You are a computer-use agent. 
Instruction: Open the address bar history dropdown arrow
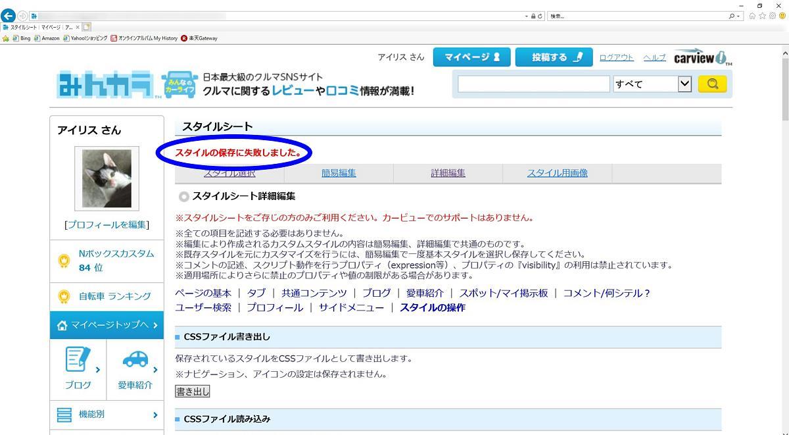pos(527,16)
